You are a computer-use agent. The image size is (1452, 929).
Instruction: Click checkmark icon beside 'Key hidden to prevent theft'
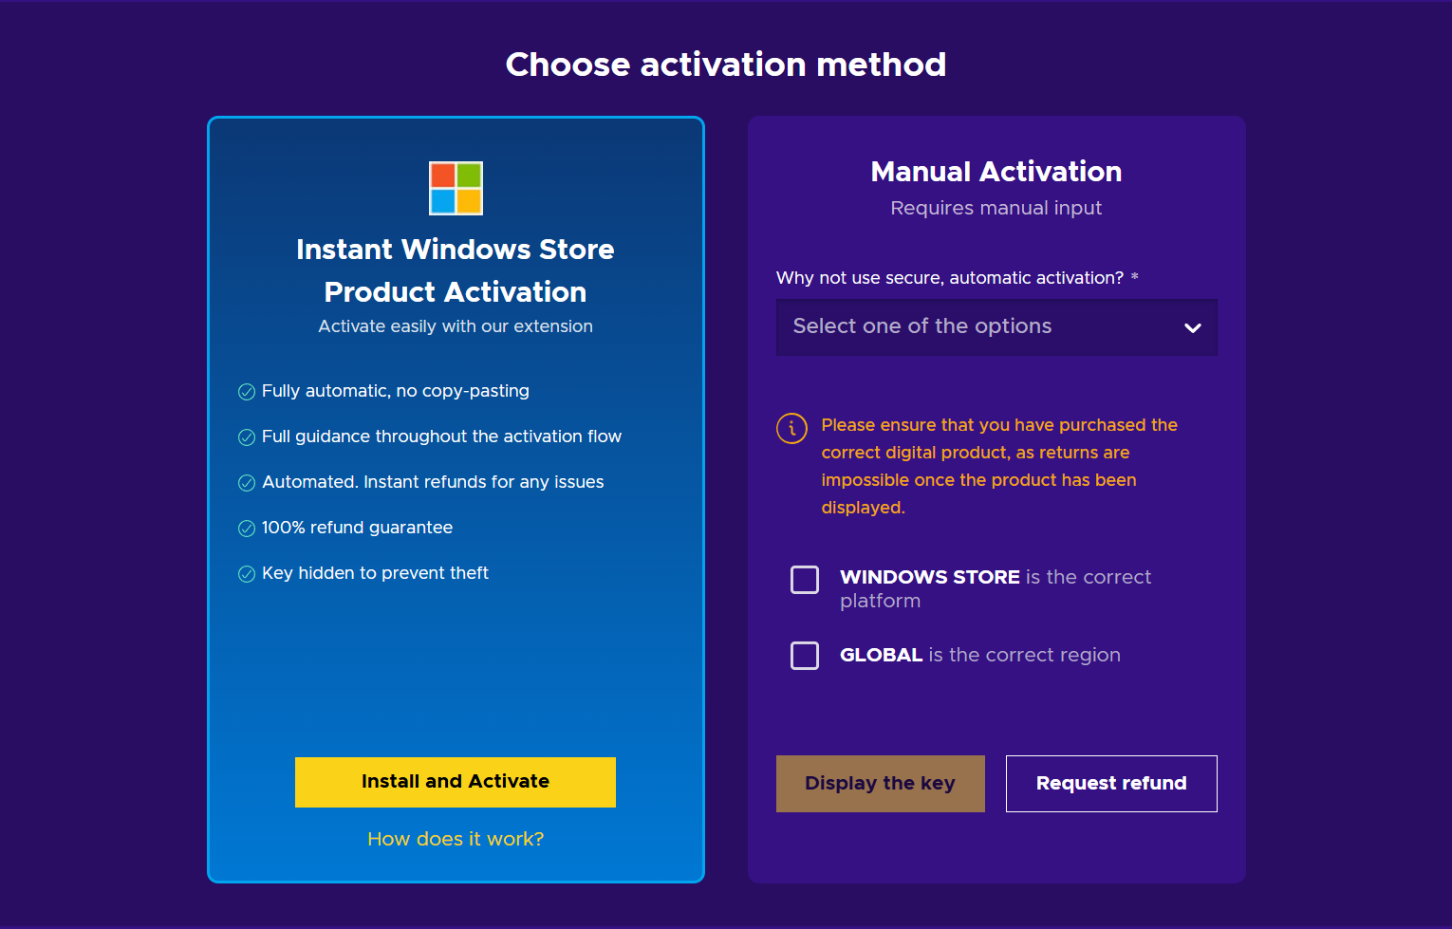247,574
